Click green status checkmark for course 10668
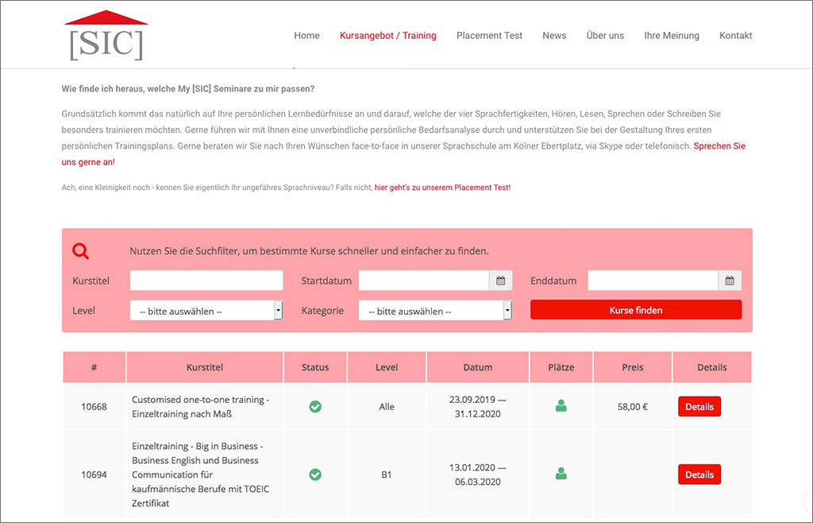 (x=315, y=407)
